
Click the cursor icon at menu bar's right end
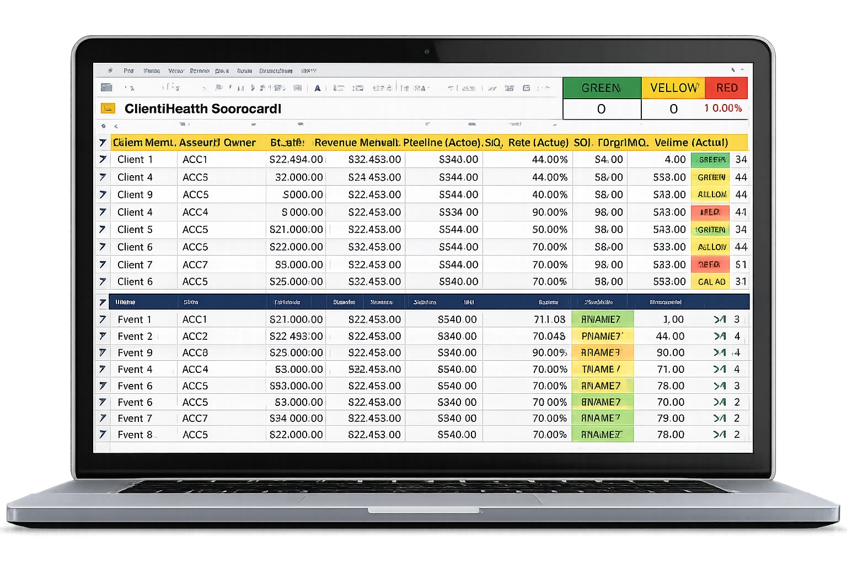tap(733, 70)
